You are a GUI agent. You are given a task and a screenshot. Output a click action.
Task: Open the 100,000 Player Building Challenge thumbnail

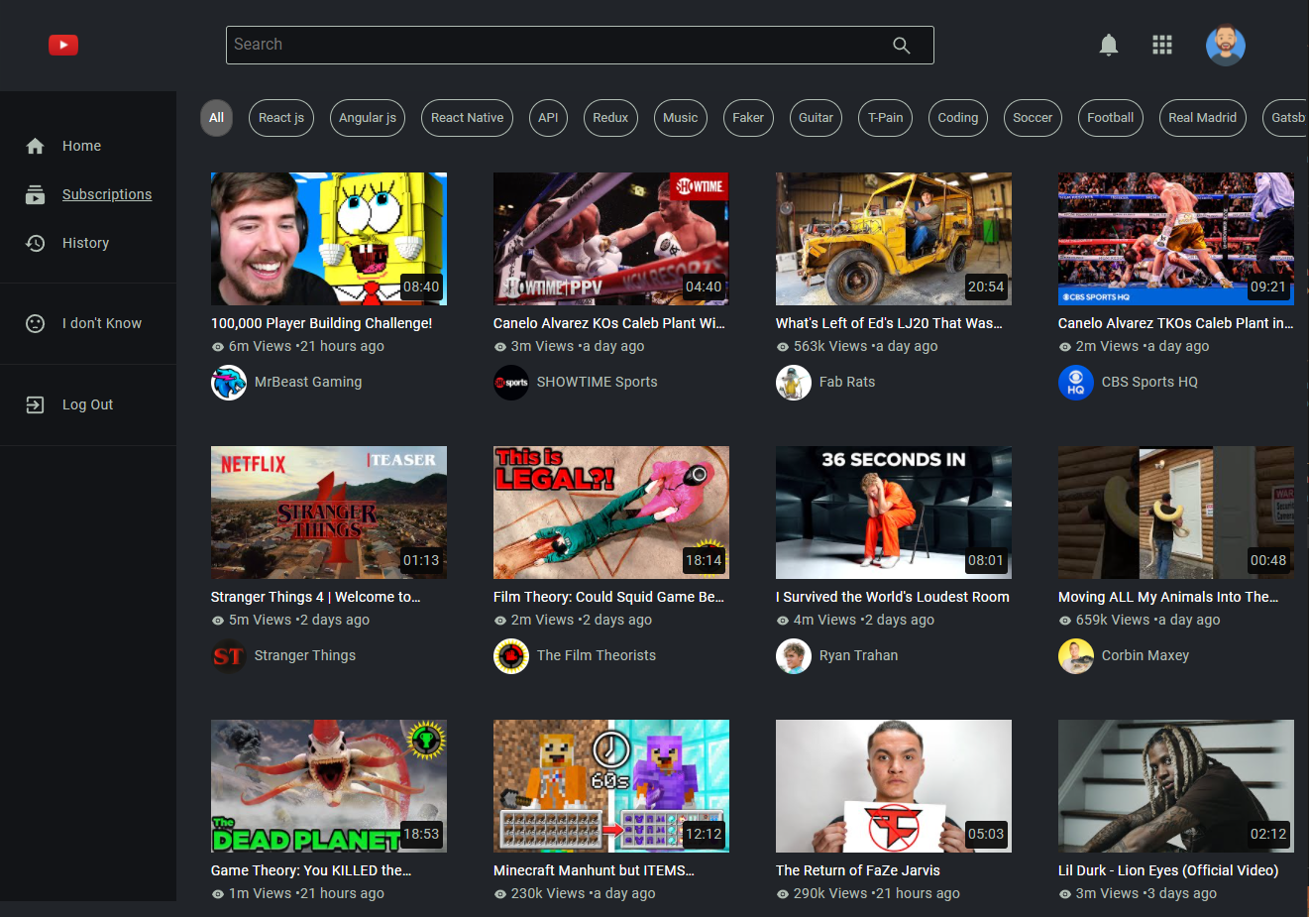[x=329, y=239]
